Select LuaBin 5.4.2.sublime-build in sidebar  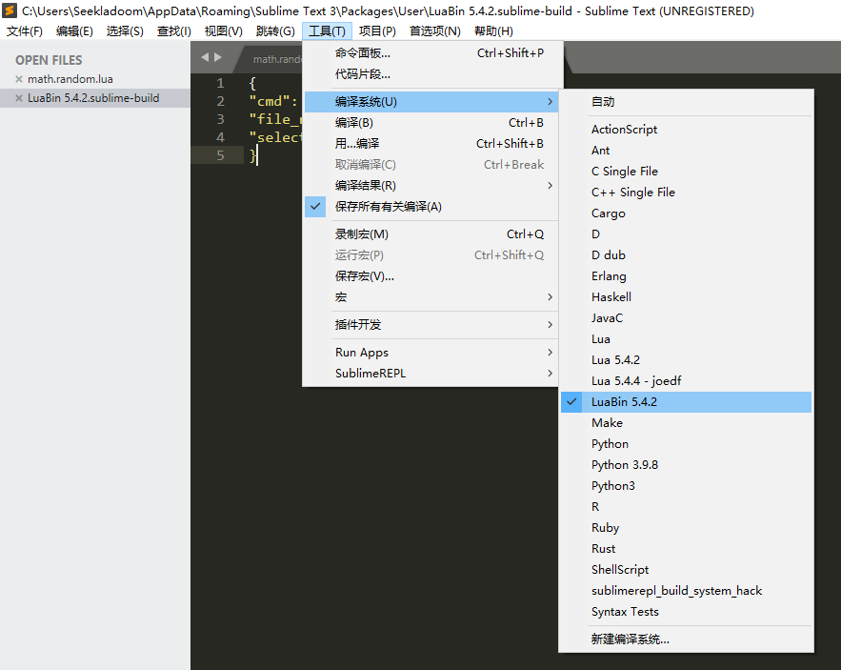[x=93, y=98]
